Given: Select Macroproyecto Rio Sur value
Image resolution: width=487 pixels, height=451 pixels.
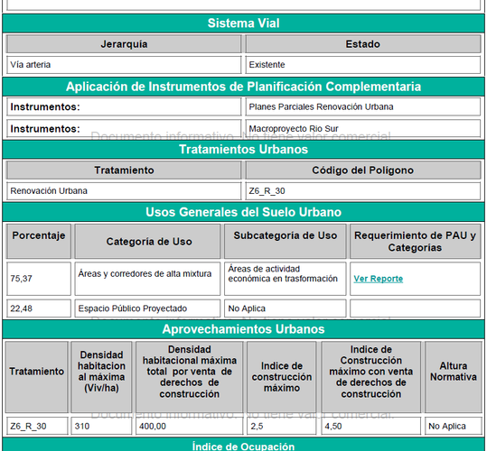Looking at the screenshot, I should point(363,128).
